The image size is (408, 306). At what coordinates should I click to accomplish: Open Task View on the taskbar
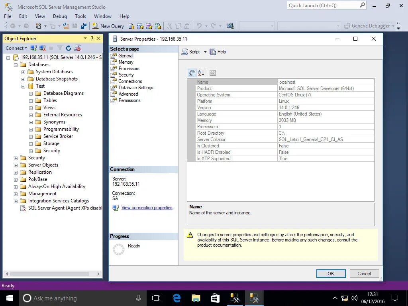pos(156,298)
